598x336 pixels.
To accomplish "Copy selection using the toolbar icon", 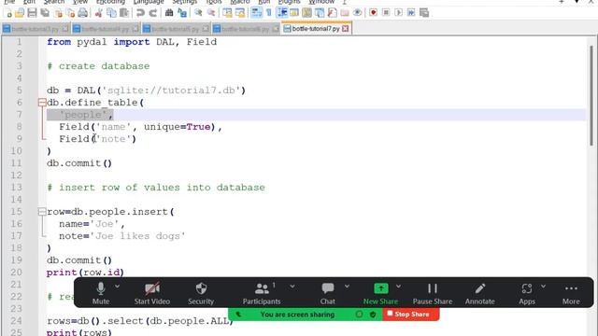I will pyautogui.click(x=111, y=13).
